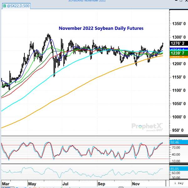Click the 60.00 RSI axis label
The height and width of the screenshot is (188, 188).
click(x=176, y=173)
